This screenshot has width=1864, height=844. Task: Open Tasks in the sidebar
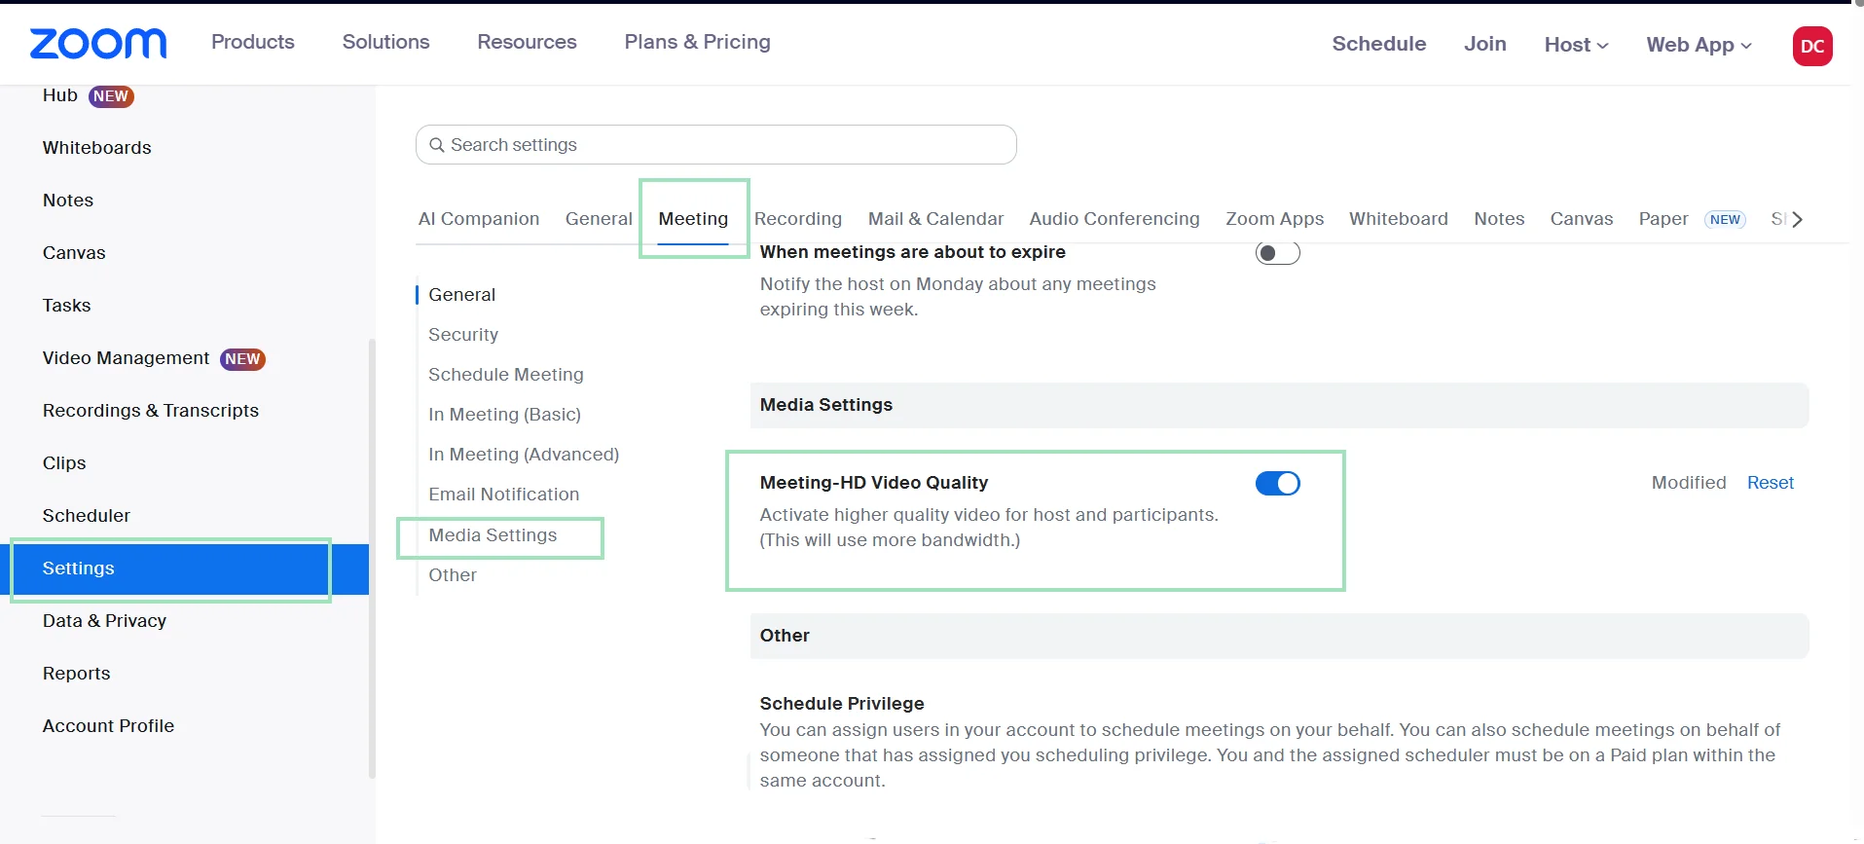(66, 306)
